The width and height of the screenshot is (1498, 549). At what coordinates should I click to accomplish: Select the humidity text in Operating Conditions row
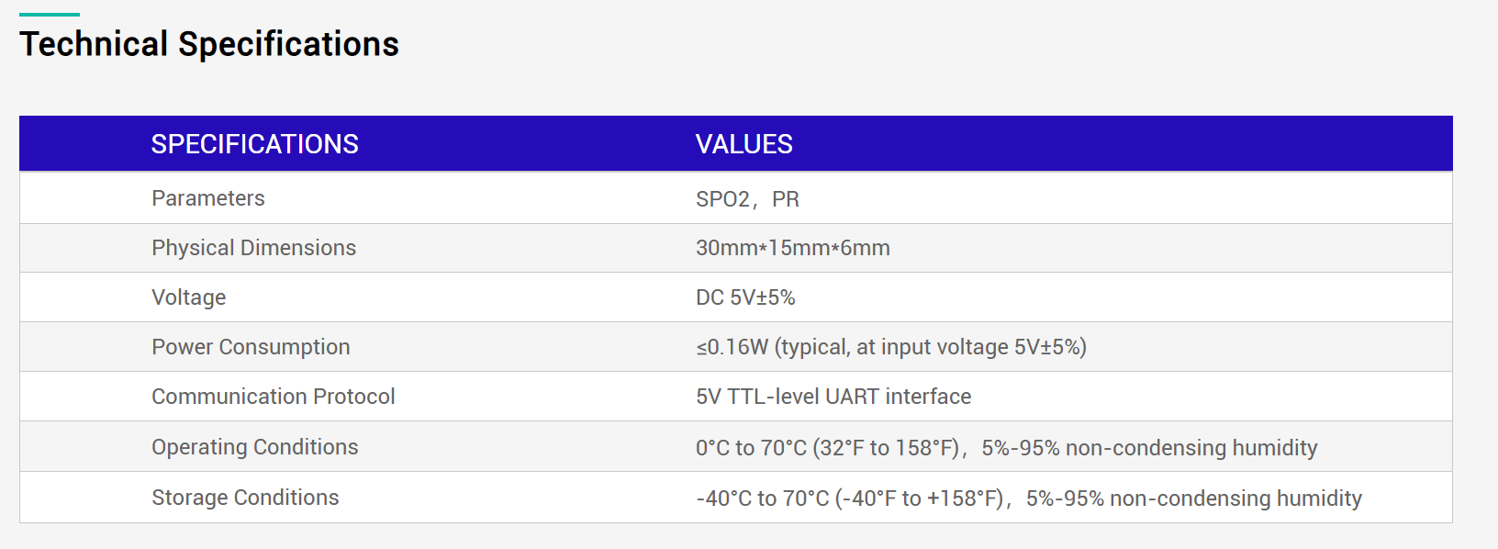tap(1149, 448)
